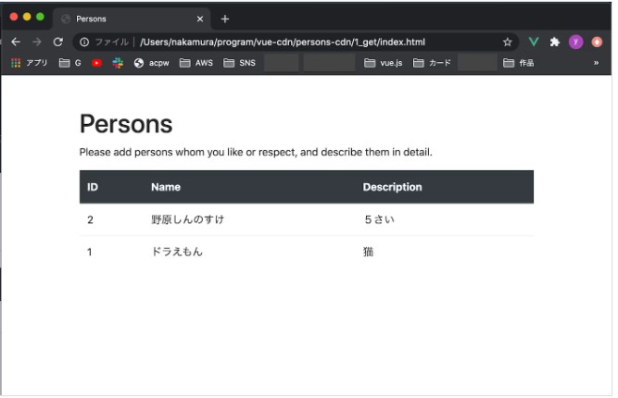The image size is (618, 398).
Task: Close the Persons tab
Action: pyautogui.click(x=201, y=19)
